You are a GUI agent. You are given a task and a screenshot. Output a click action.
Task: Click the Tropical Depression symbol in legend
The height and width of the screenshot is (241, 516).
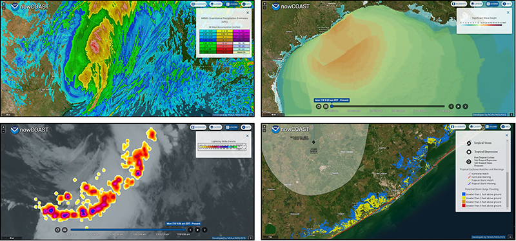click(469, 152)
